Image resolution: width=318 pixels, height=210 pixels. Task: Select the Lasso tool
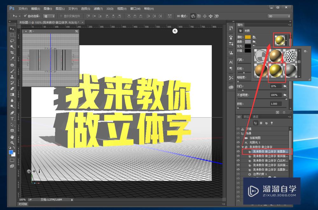pyautogui.click(x=12, y=41)
